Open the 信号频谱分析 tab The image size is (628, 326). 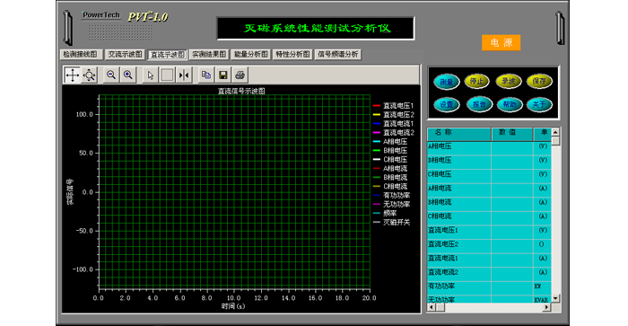coord(338,55)
